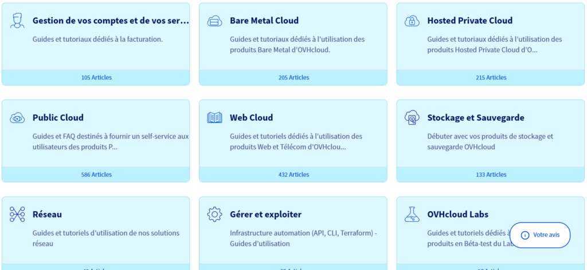The height and width of the screenshot is (270, 587).
Task: Click description 'Guides et tutoriaux dédiés à la facturation.'
Action: click(x=97, y=39)
